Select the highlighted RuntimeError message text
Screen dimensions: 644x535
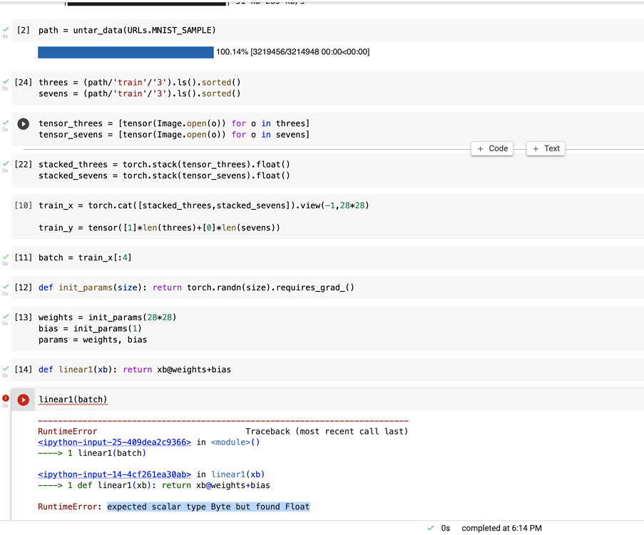click(x=207, y=506)
